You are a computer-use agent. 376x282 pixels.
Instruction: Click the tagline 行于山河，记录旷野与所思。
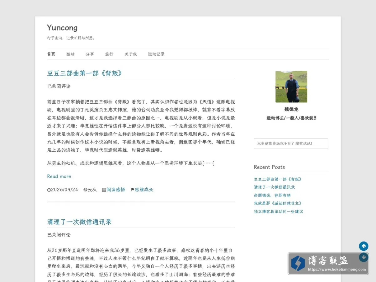tap(71, 38)
